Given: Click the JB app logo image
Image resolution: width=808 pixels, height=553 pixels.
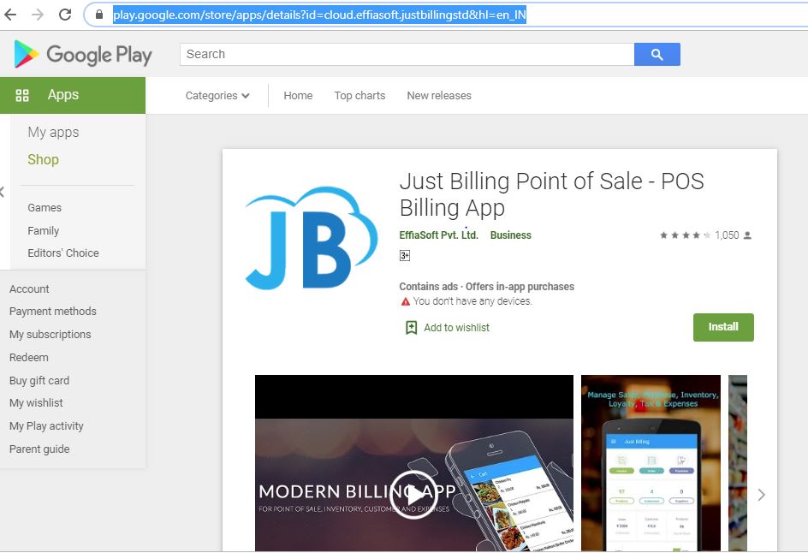Looking at the screenshot, I should (311, 238).
